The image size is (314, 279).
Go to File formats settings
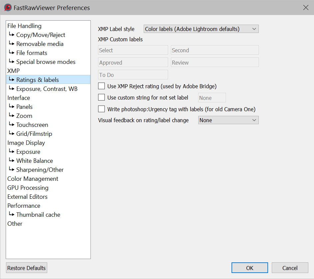pos(32,53)
